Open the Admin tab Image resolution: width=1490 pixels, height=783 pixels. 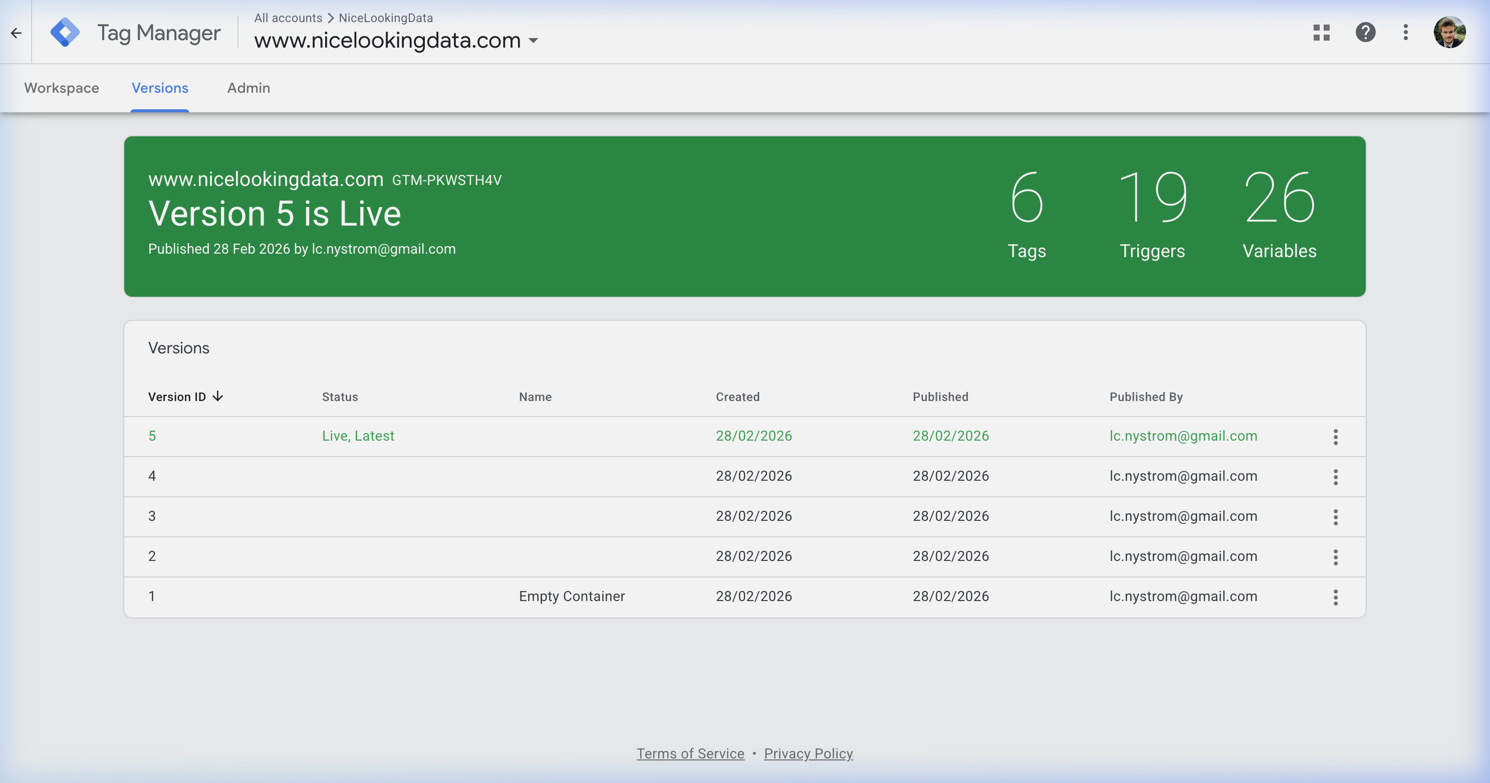[x=248, y=88]
